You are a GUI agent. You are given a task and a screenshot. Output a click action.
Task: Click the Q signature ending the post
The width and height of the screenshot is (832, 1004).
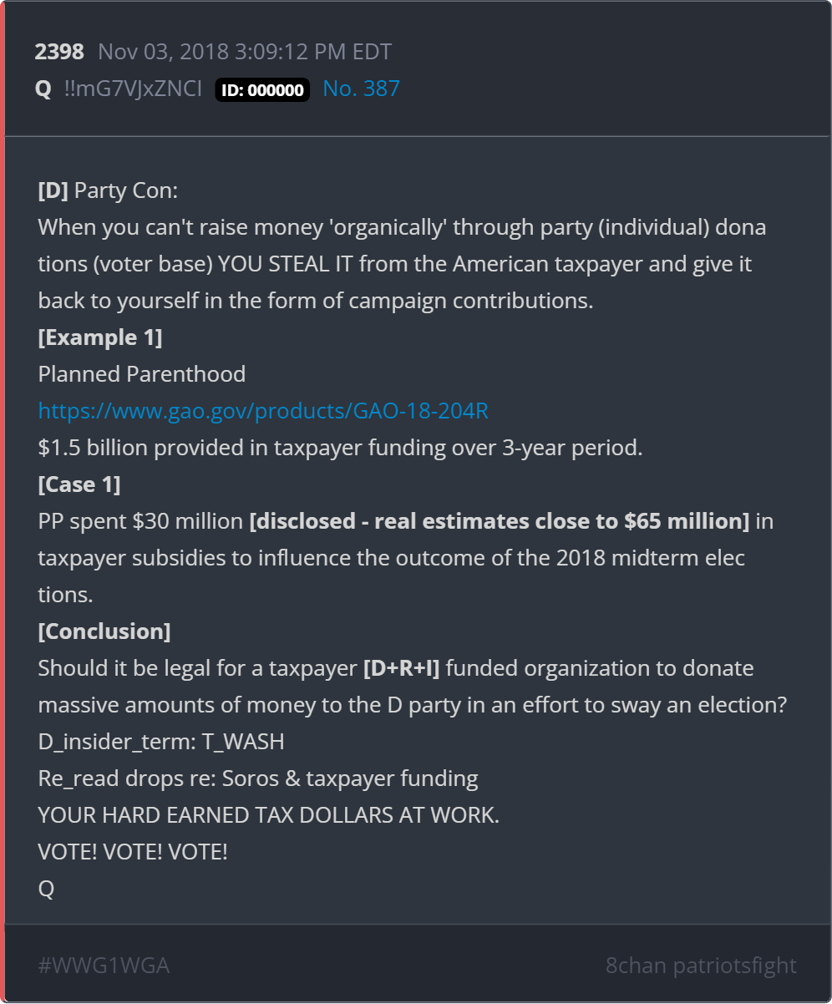click(46, 889)
